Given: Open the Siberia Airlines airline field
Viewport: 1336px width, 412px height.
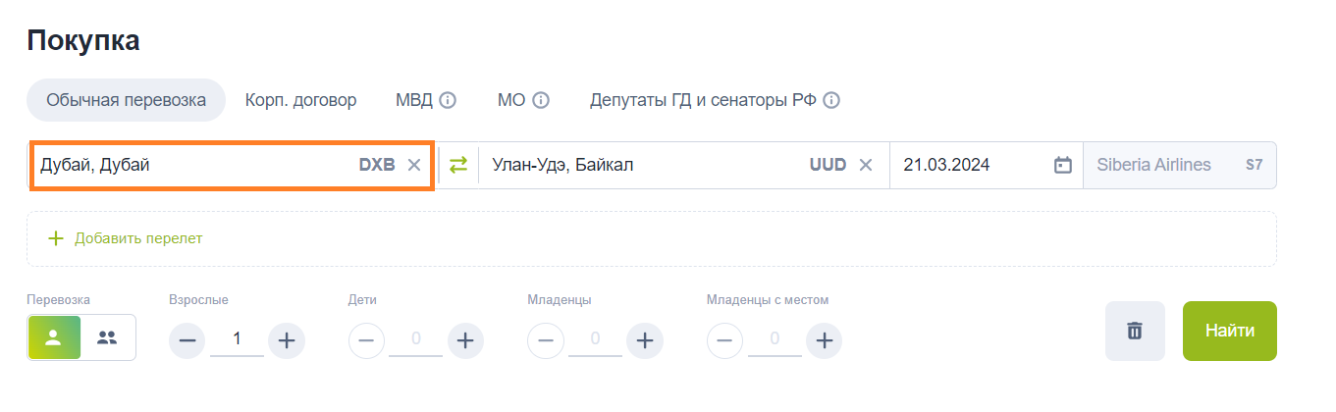Looking at the screenshot, I should (x=1180, y=165).
